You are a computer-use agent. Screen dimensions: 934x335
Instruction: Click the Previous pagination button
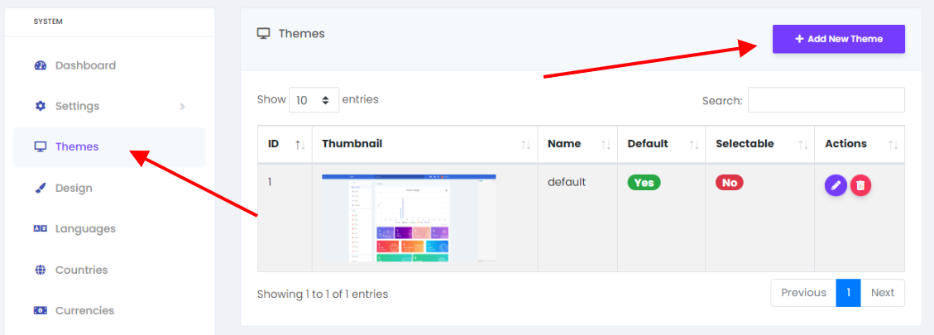coord(803,293)
